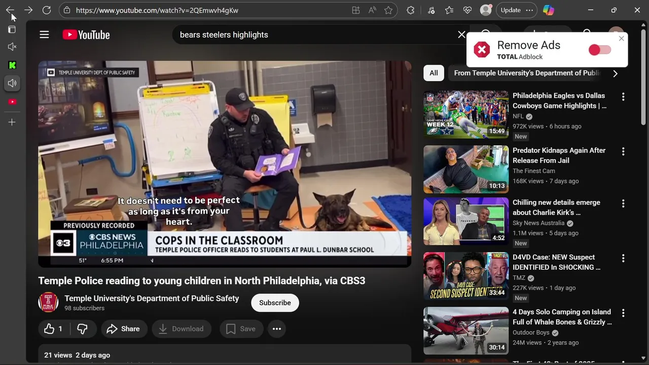The height and width of the screenshot is (365, 649).
Task: Click the Update button
Action: 510,10
